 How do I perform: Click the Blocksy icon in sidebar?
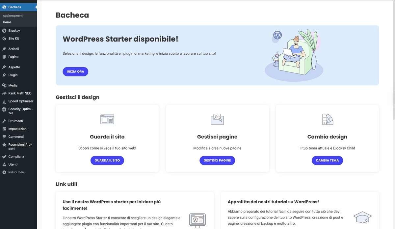coord(4,31)
